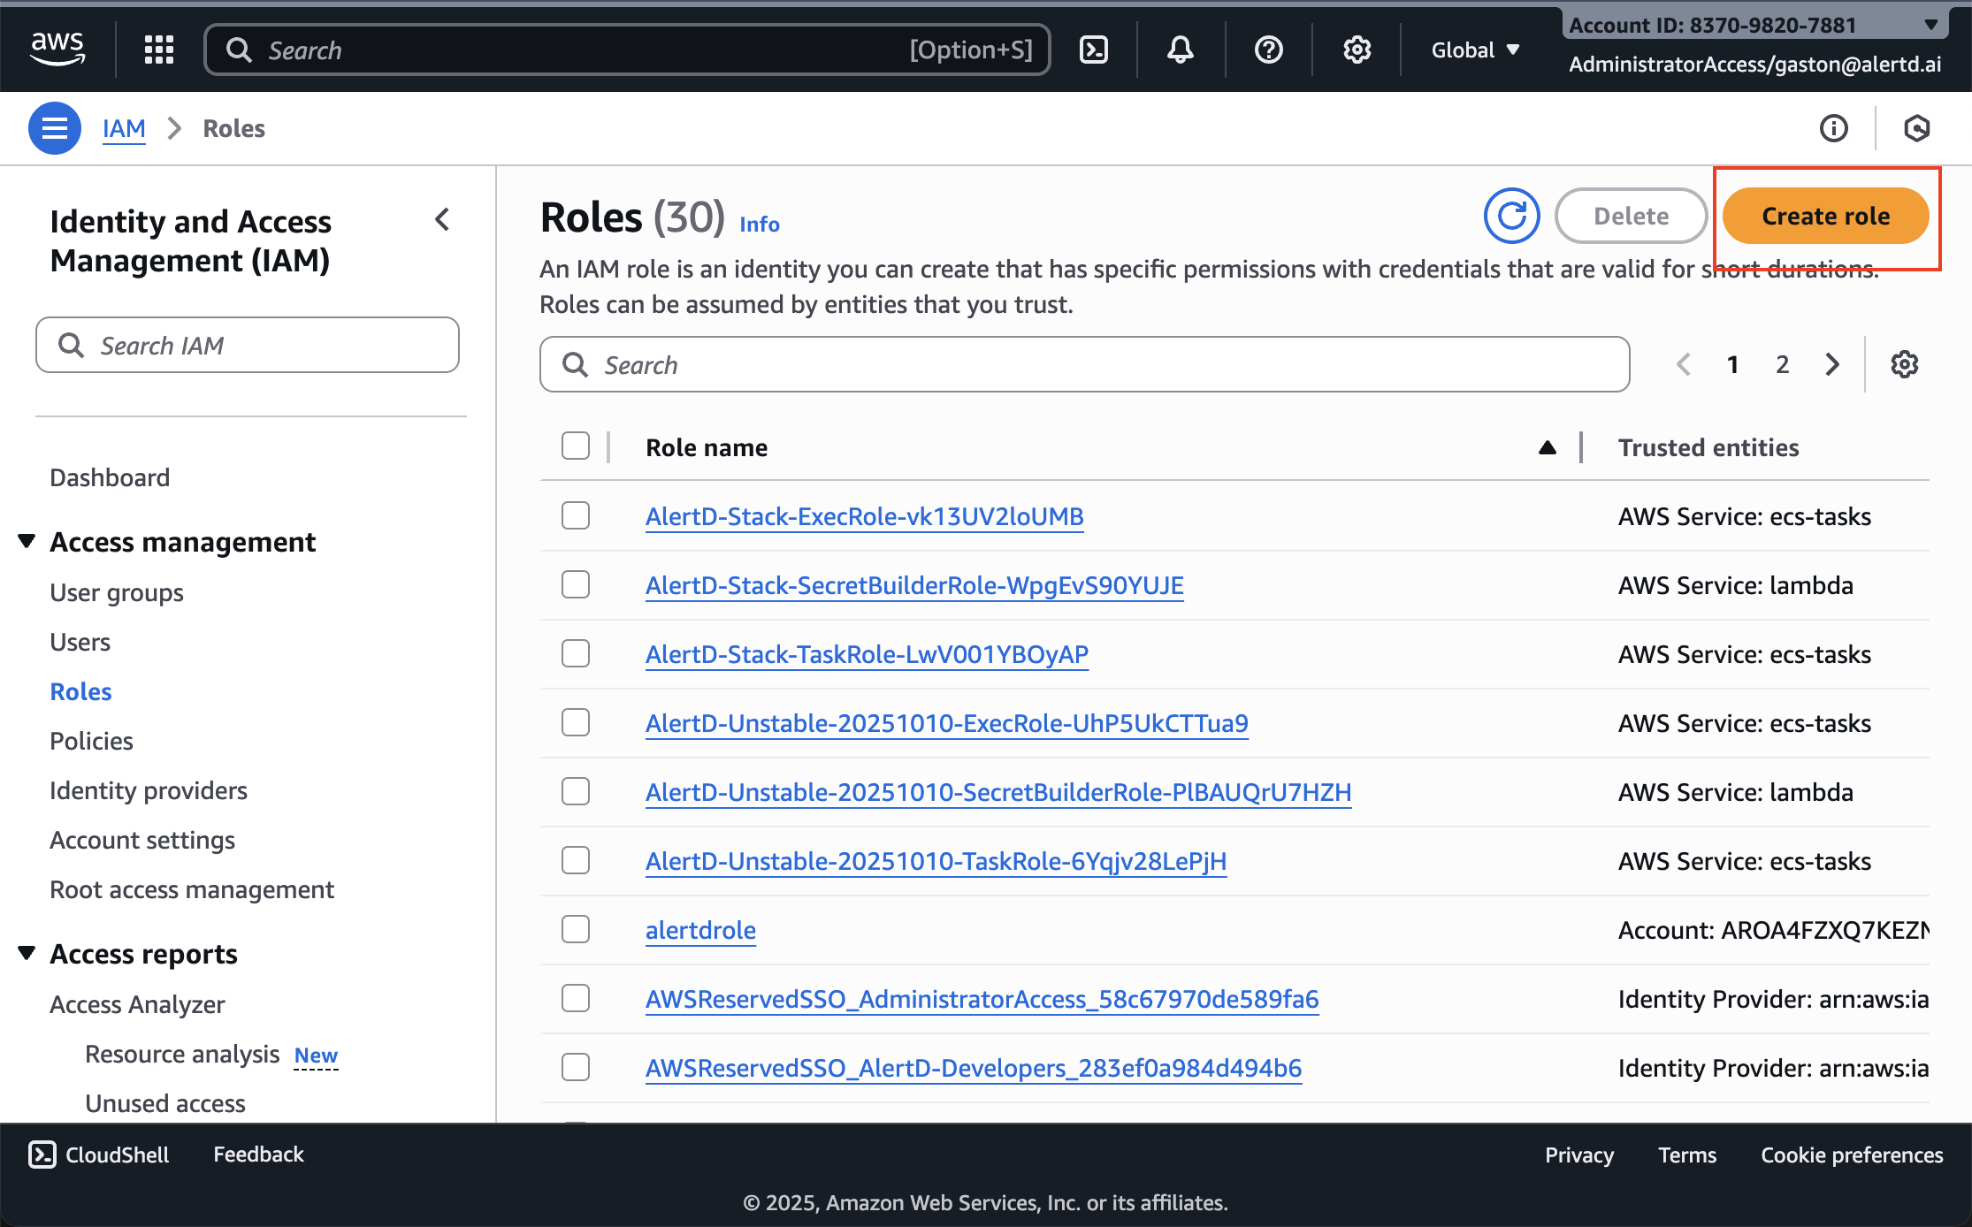
Task: Collapse the Access management section
Action: [x=26, y=540]
